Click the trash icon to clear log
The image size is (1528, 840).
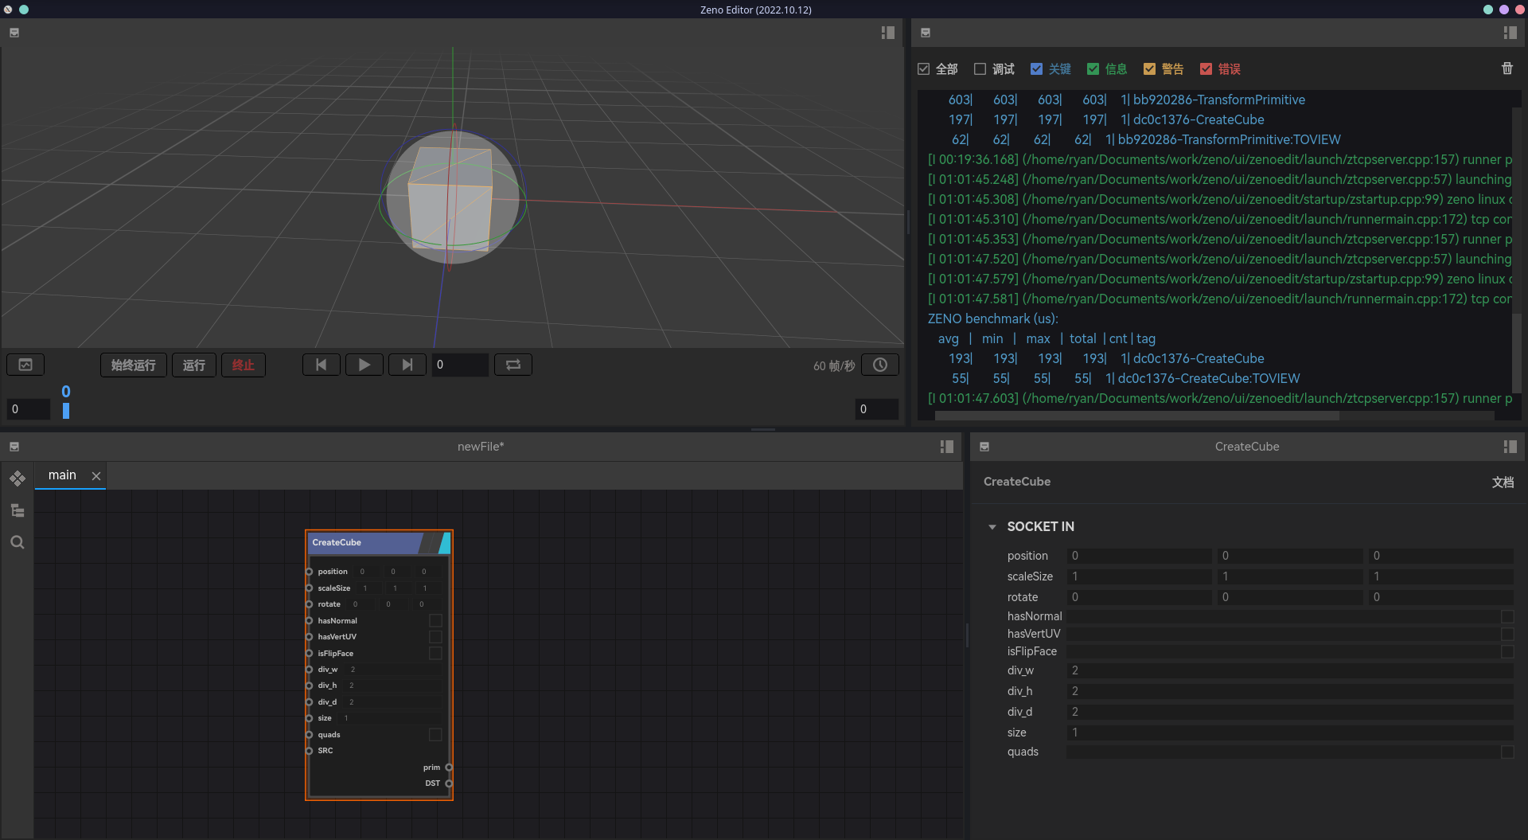(1507, 68)
